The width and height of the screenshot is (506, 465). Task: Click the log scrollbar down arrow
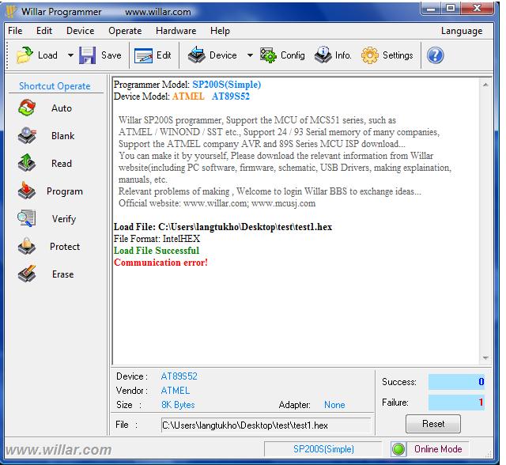(485, 358)
